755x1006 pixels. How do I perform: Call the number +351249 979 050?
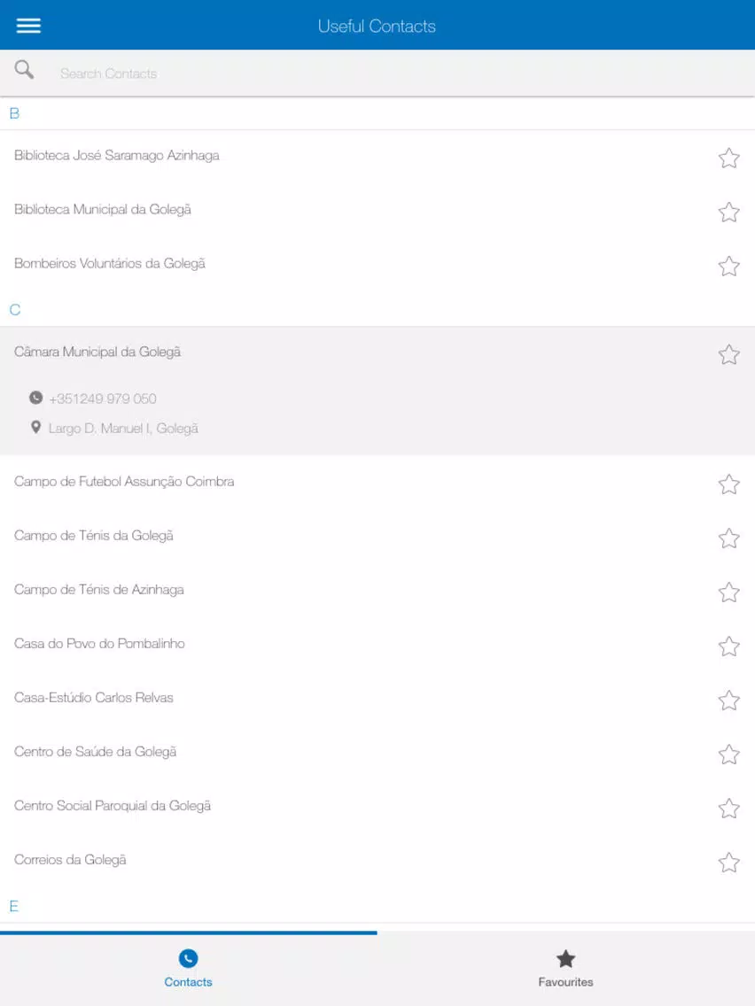click(x=103, y=399)
